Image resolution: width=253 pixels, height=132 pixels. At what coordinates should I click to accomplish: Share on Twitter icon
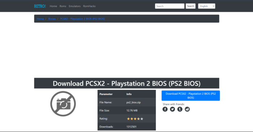[x=172, y=109]
